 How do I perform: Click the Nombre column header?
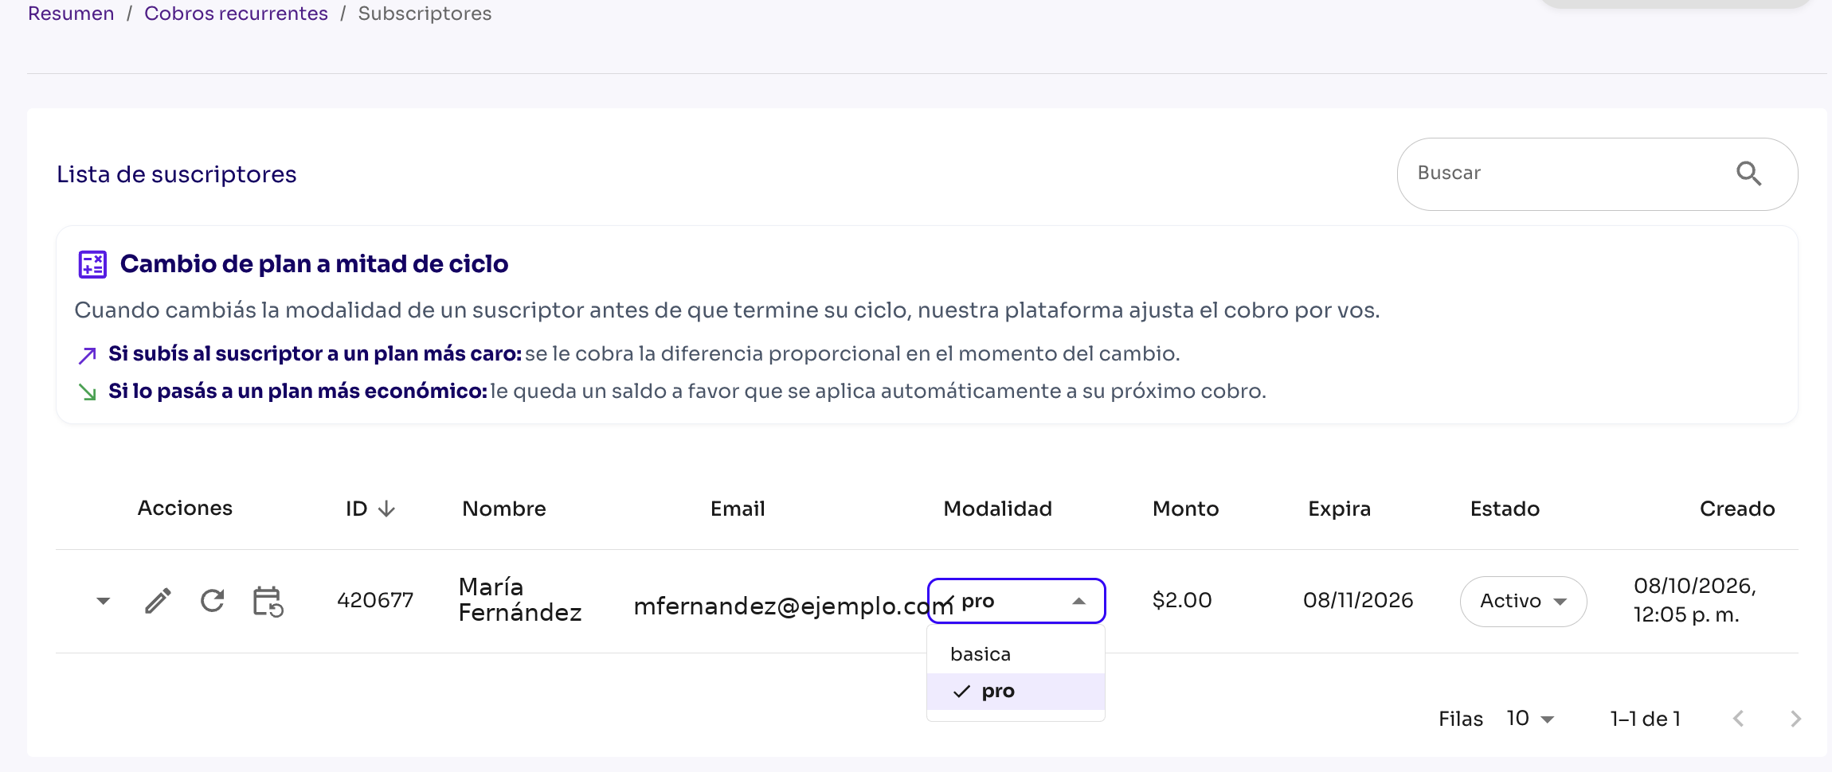pyautogui.click(x=504, y=509)
